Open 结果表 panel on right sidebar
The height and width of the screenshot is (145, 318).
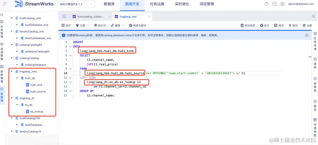click(x=315, y=84)
